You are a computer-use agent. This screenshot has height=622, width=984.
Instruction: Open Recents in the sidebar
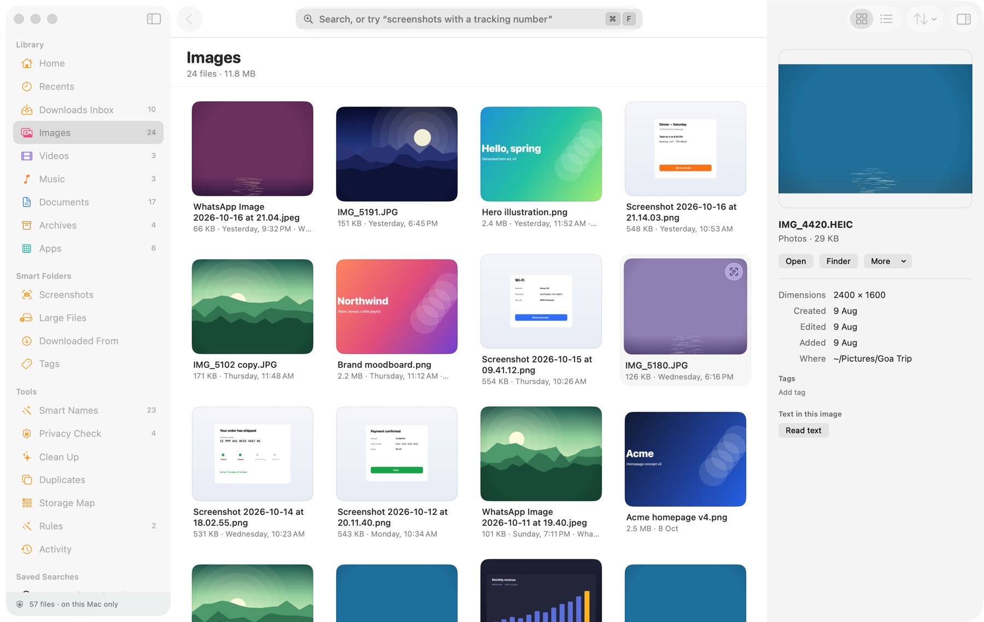pos(88,86)
